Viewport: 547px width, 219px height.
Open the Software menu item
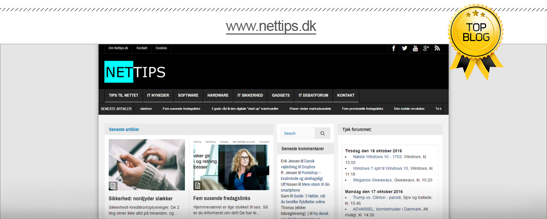click(x=188, y=95)
